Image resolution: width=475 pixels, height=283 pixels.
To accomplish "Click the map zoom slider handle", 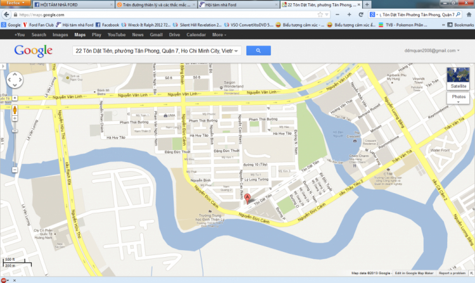I will 15,131.
